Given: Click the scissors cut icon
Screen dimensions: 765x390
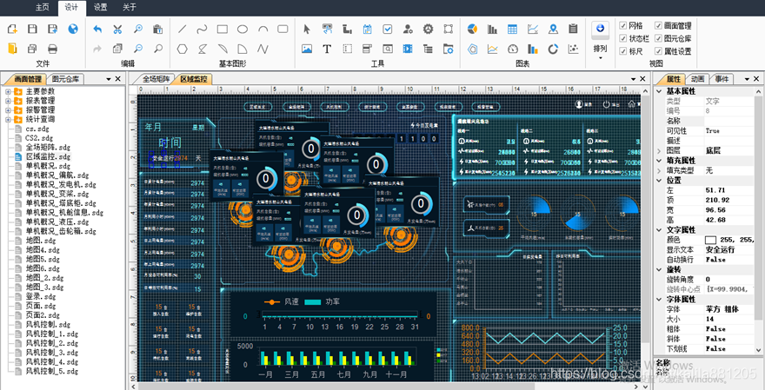Looking at the screenshot, I should [117, 29].
